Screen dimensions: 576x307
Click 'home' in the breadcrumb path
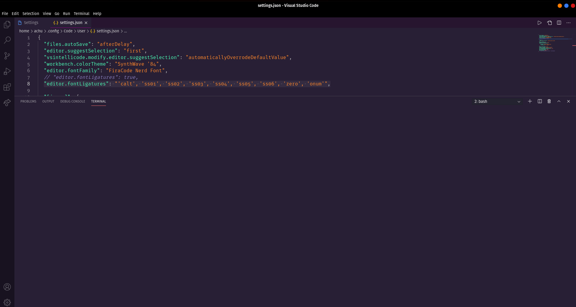click(x=24, y=31)
